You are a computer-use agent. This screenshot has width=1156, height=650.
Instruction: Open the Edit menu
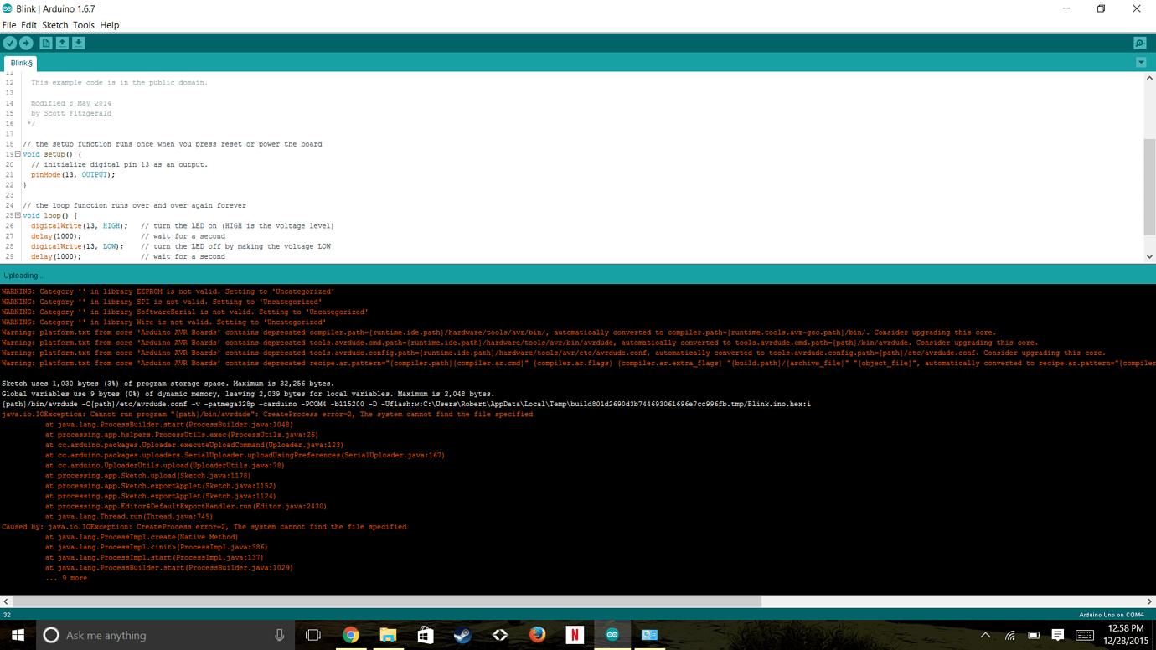(28, 25)
